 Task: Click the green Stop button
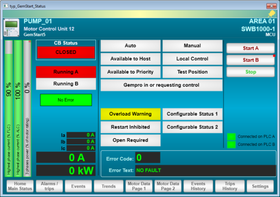click(x=250, y=72)
